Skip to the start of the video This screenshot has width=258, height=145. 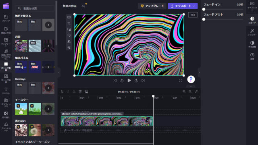pyautogui.click(x=115, y=81)
